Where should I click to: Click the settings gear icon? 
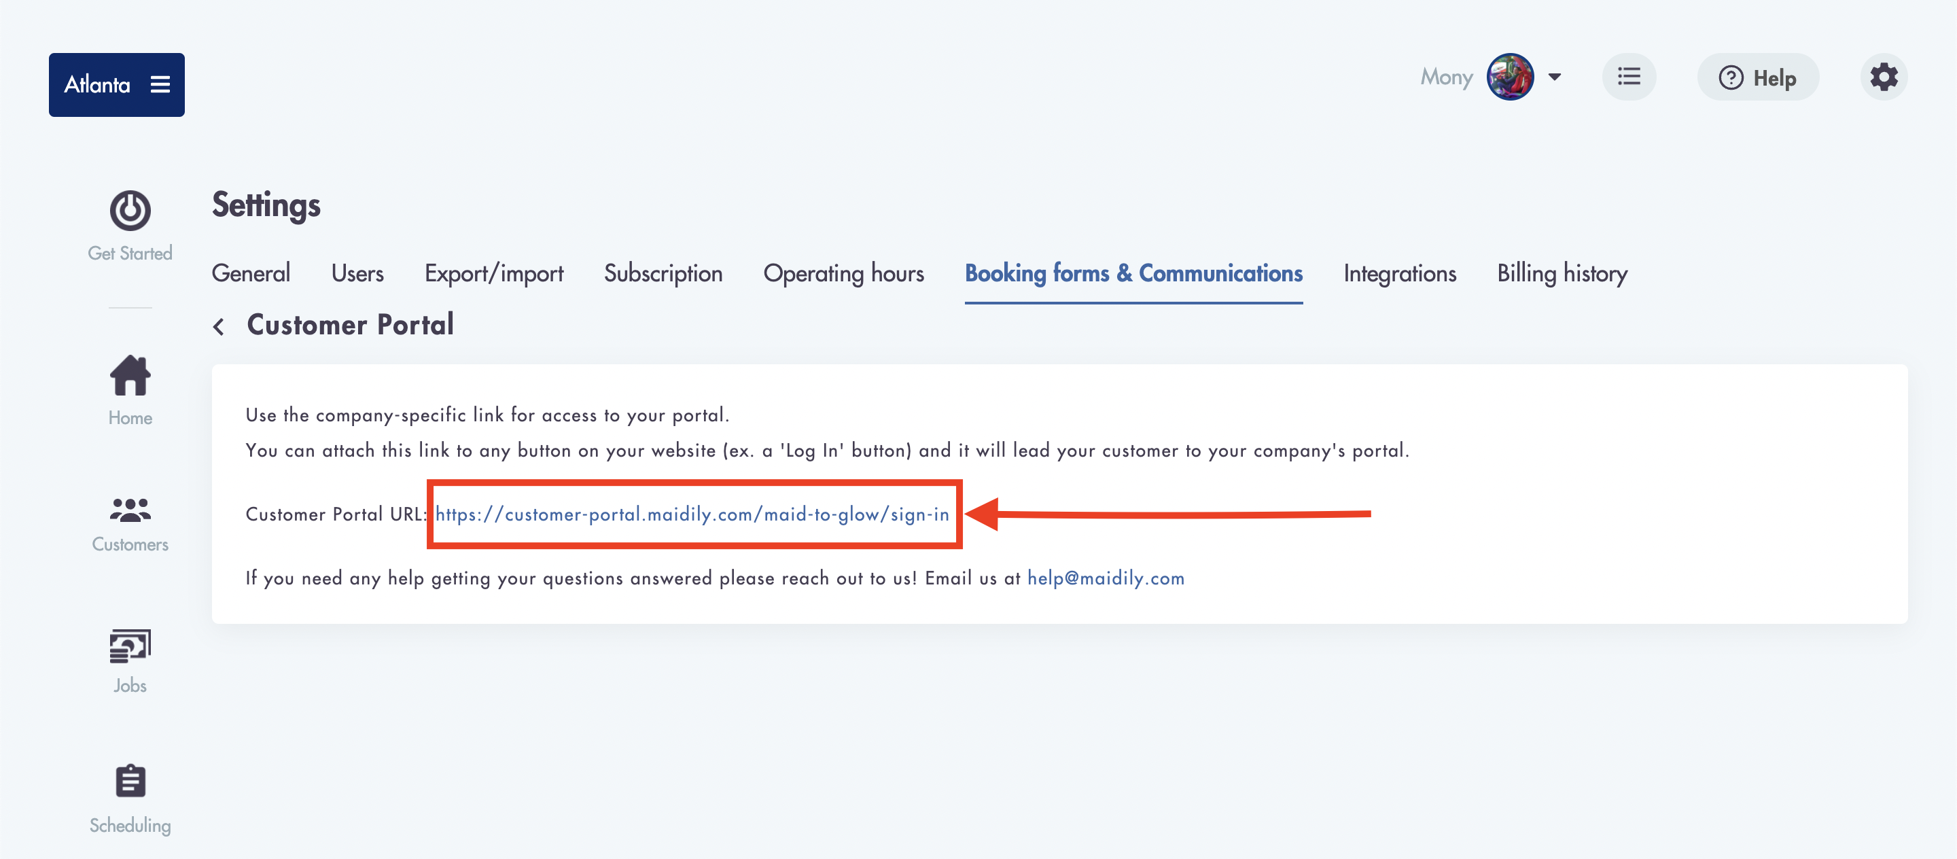[x=1884, y=77]
